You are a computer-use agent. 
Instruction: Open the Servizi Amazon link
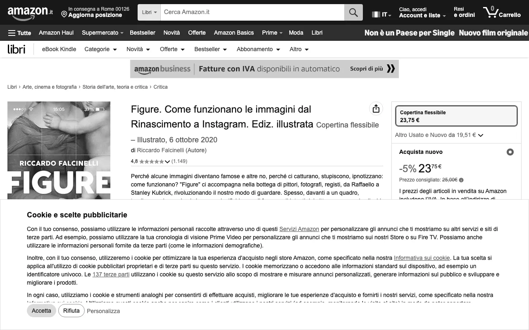click(x=299, y=229)
